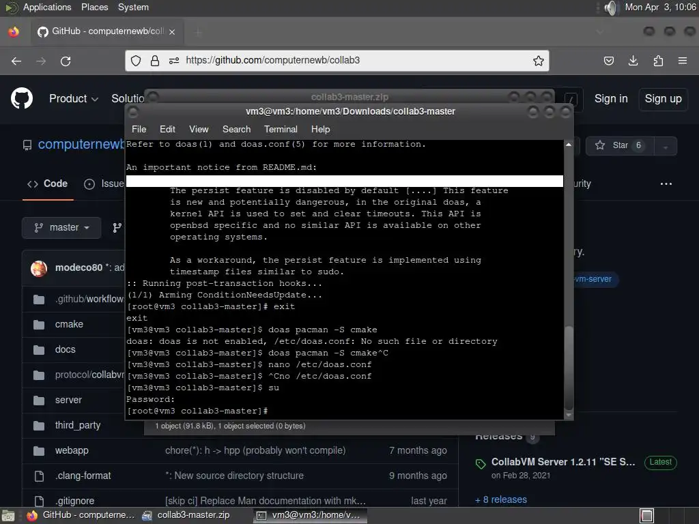Open the terminal Help menu
Viewport: 699px width, 524px height.
click(320, 129)
